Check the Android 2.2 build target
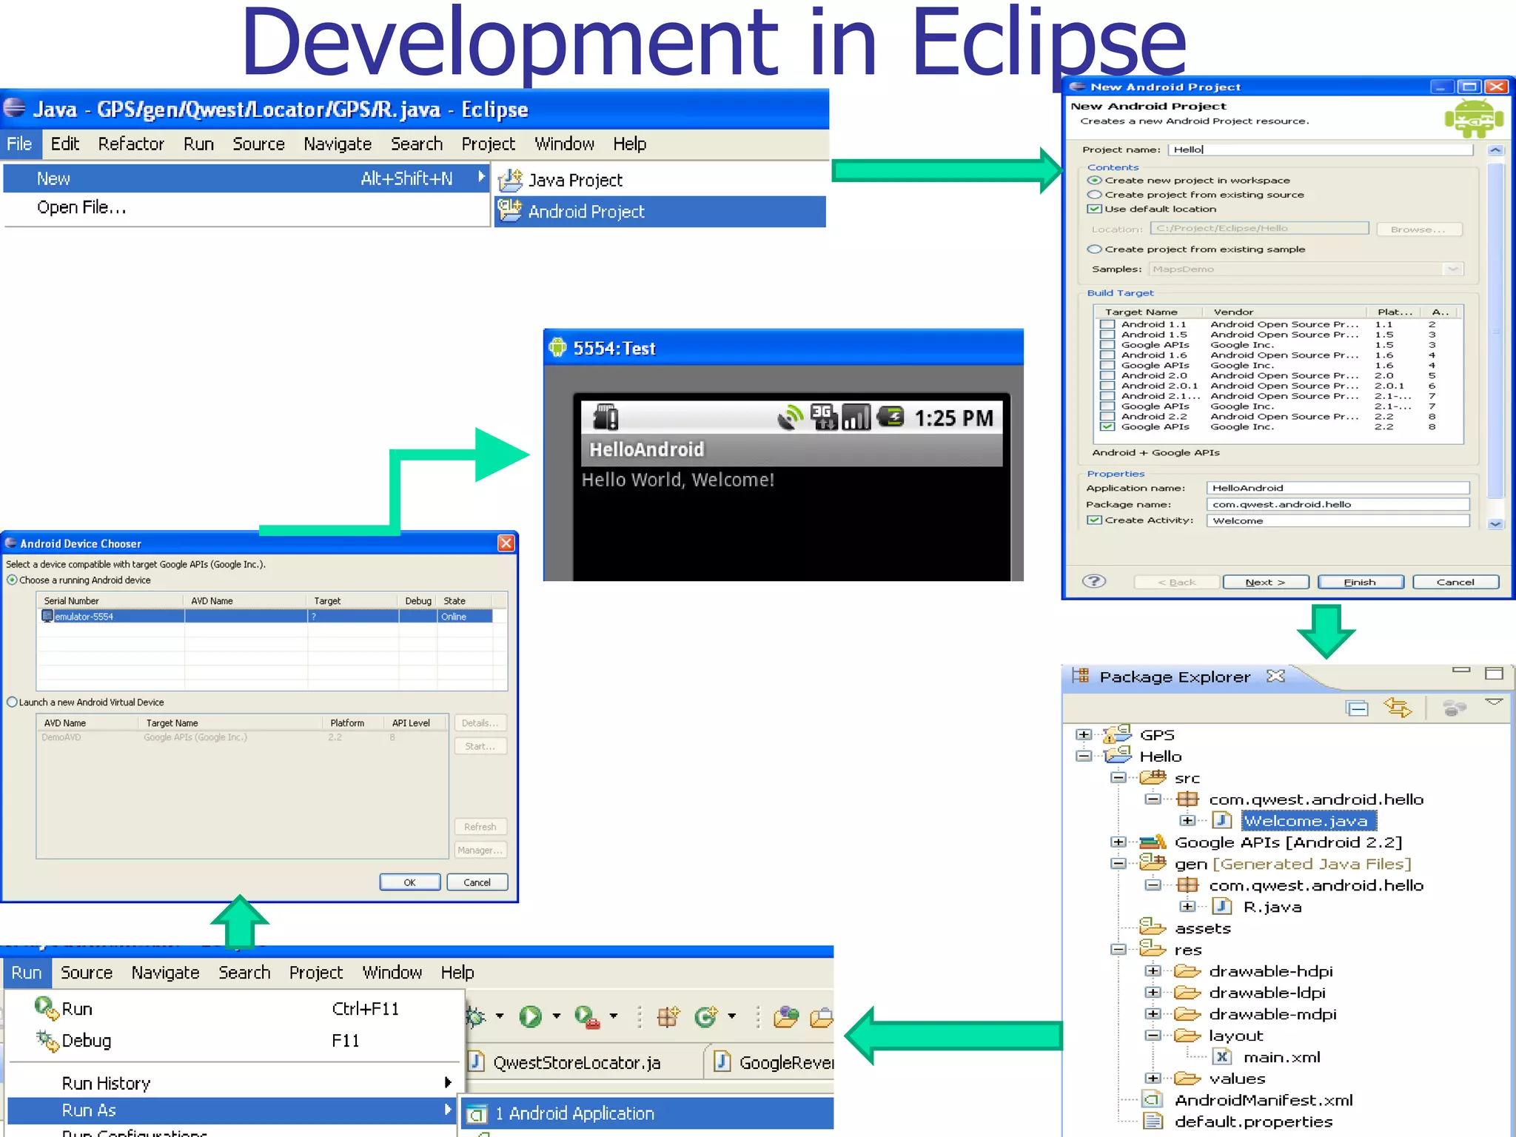1516x1137 pixels. (1107, 416)
